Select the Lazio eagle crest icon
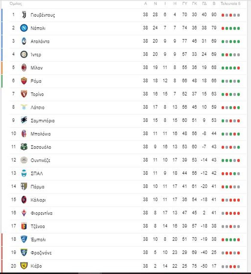This screenshot has height=274, width=251. (24, 107)
